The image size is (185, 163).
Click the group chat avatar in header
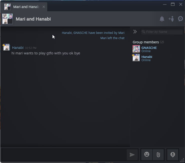click(x=7, y=19)
